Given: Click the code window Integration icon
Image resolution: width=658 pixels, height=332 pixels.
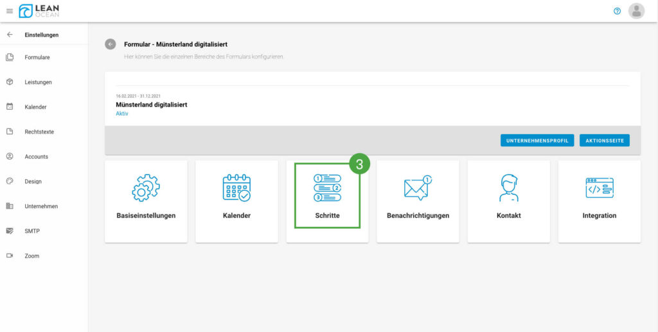Looking at the screenshot, I should [599, 188].
